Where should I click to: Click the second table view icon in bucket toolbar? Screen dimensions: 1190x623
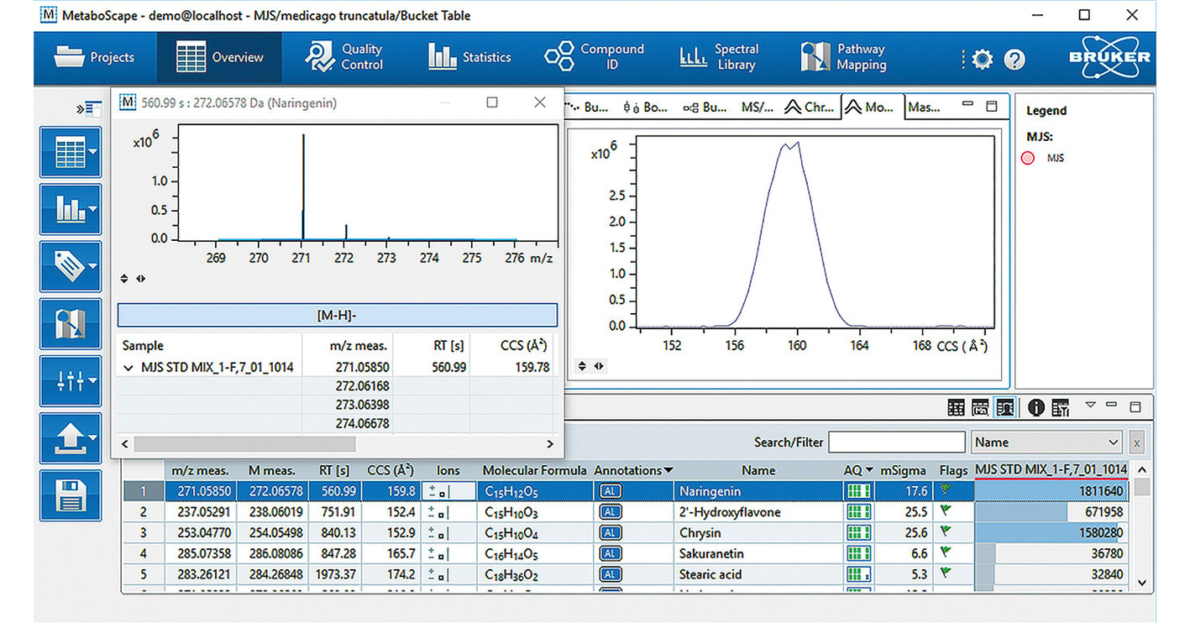tap(980, 407)
